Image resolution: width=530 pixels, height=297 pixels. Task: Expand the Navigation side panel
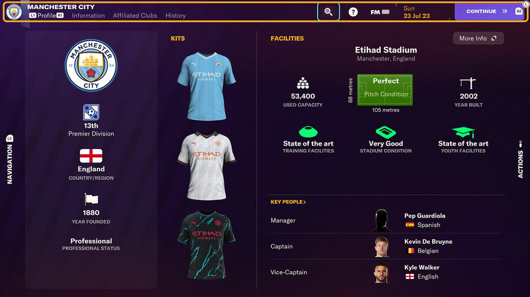click(10, 160)
